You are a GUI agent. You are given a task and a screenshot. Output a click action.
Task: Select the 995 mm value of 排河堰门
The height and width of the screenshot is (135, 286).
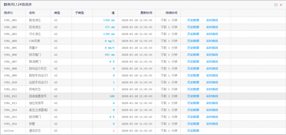(110, 55)
